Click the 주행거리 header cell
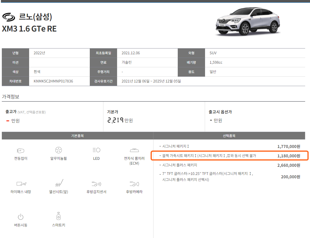 pos(103,72)
